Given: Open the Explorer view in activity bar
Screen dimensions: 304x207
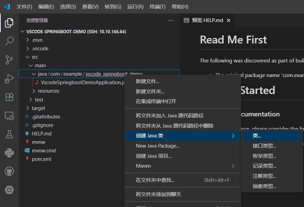Looking at the screenshot, I should (9, 23).
